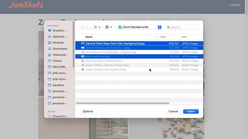Viewport: 248px width, 139px height.
Task: Sort files by the Size column
Action: click(163, 37)
